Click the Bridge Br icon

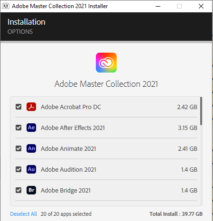coord(31,190)
